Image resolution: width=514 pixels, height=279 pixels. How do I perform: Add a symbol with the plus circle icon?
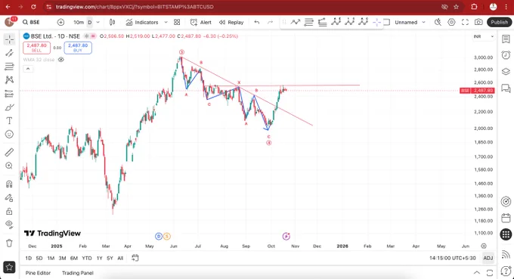60,22
